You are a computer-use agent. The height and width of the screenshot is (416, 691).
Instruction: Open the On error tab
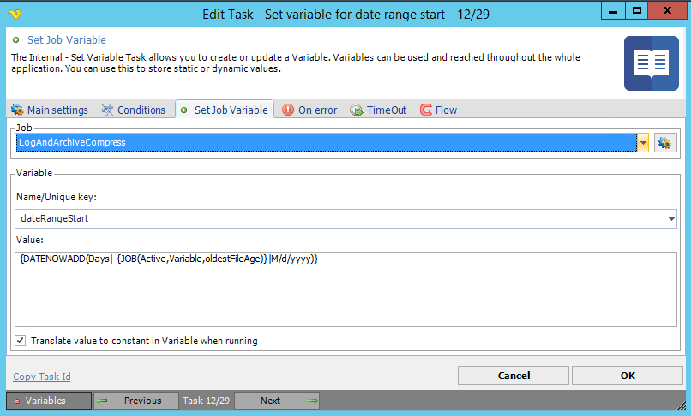click(309, 110)
